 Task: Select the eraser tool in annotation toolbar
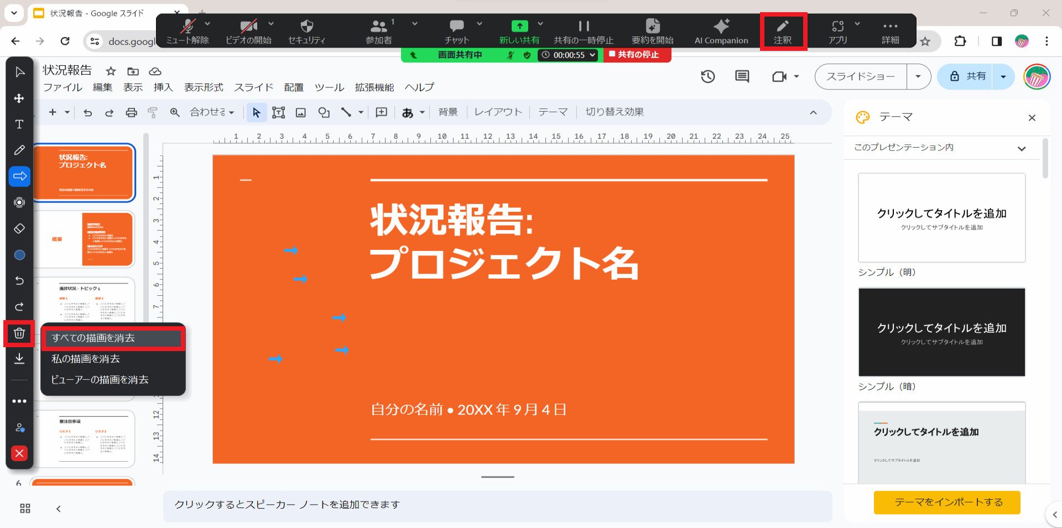tap(19, 228)
